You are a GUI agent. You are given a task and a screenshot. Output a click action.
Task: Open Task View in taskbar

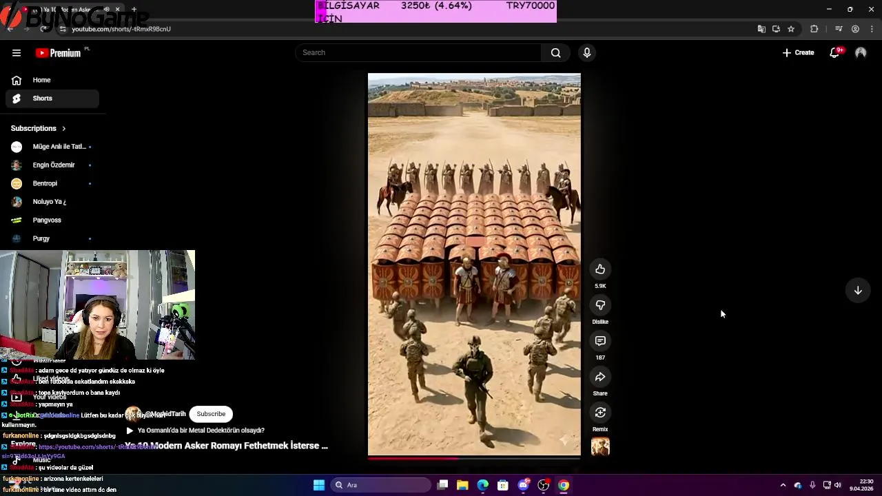[x=442, y=485]
